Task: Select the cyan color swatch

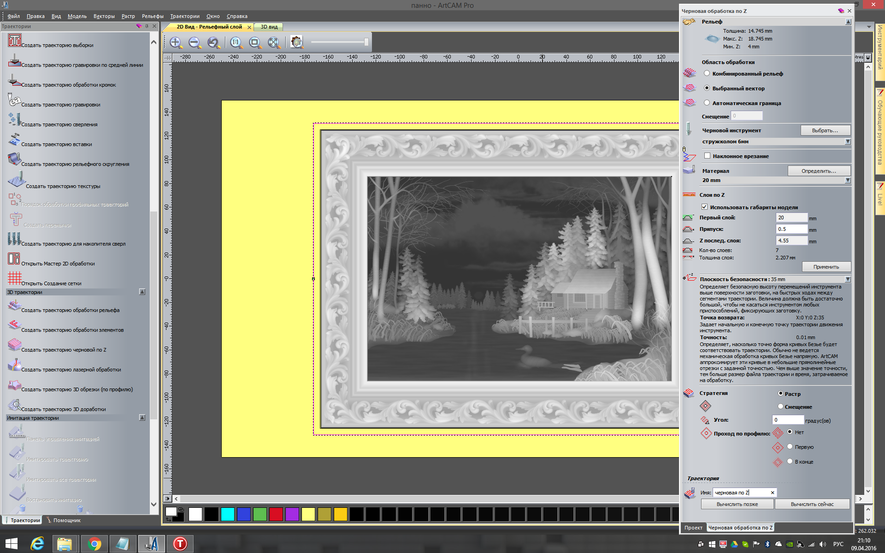Action: pyautogui.click(x=227, y=514)
